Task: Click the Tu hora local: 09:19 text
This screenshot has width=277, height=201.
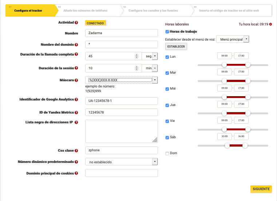Action: [253, 24]
